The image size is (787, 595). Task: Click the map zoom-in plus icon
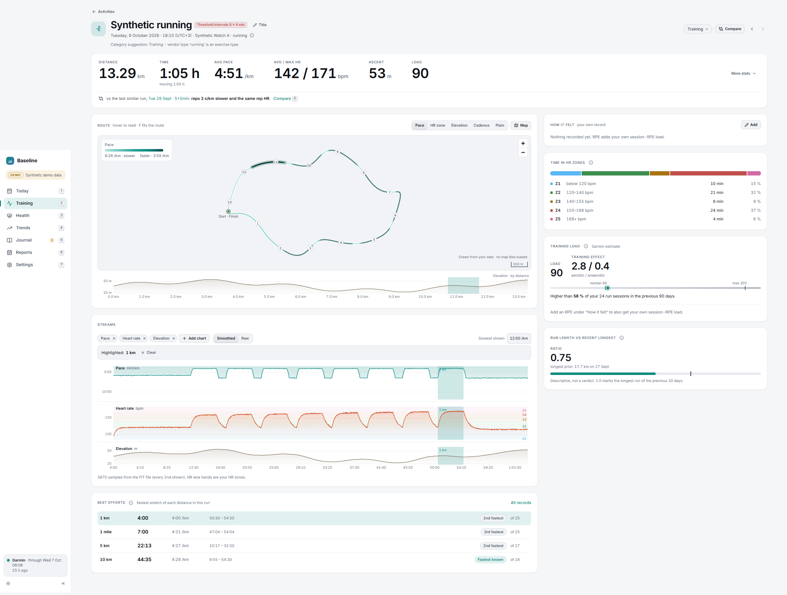click(x=523, y=143)
